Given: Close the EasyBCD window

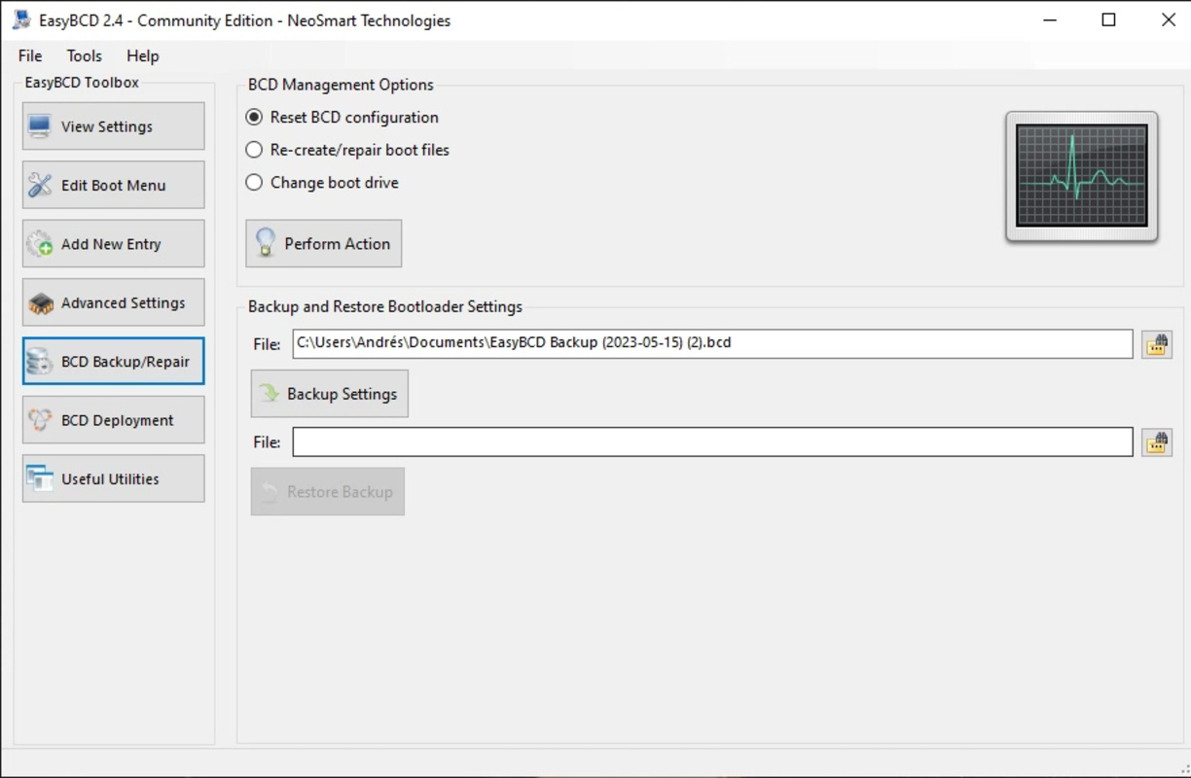Looking at the screenshot, I should click(x=1169, y=19).
